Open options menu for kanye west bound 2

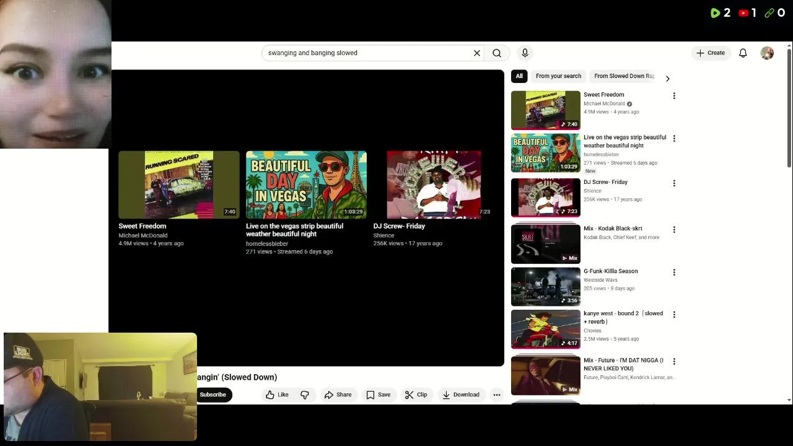(674, 315)
